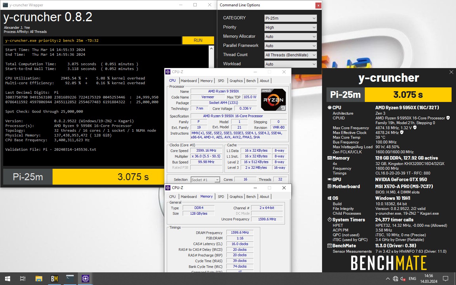The width and height of the screenshot is (456, 285).
Task: Open Windows Start menu
Action: (8, 279)
